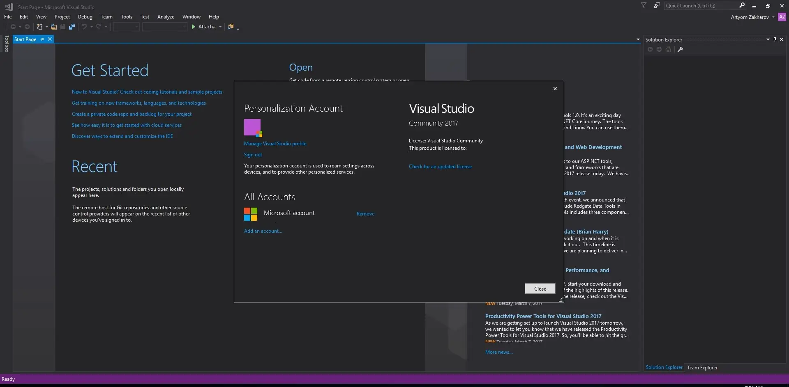Click the Close button in account dialog
The image size is (789, 387).
(540, 289)
